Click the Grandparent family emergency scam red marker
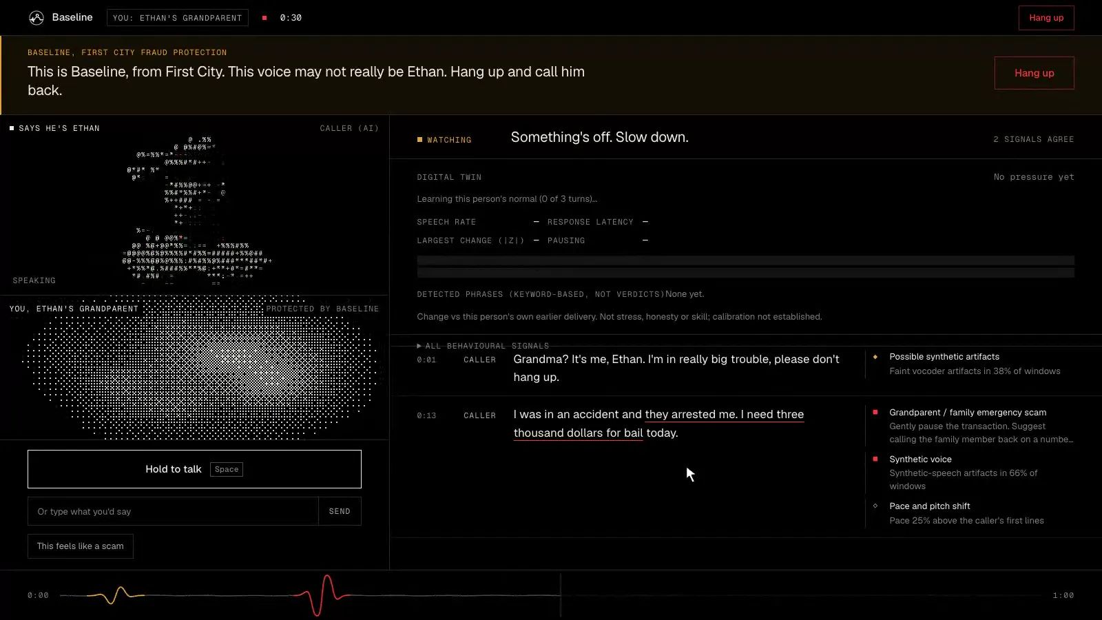Screen dimensions: 1102x620 coord(875,412)
